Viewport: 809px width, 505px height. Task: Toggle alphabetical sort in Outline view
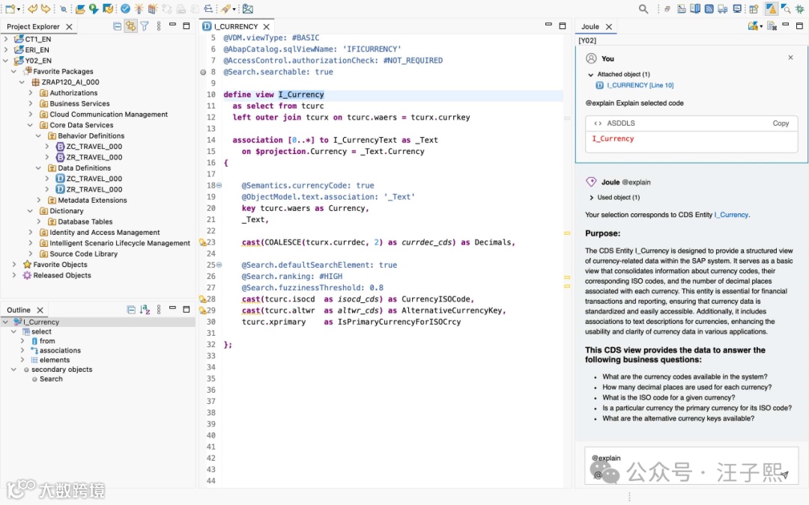[x=145, y=310]
